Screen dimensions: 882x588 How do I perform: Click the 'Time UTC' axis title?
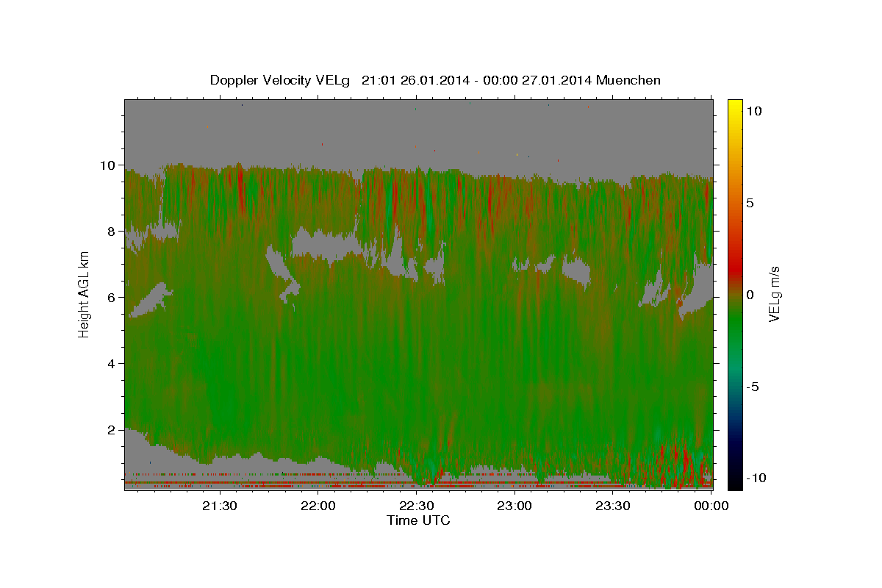[418, 520]
